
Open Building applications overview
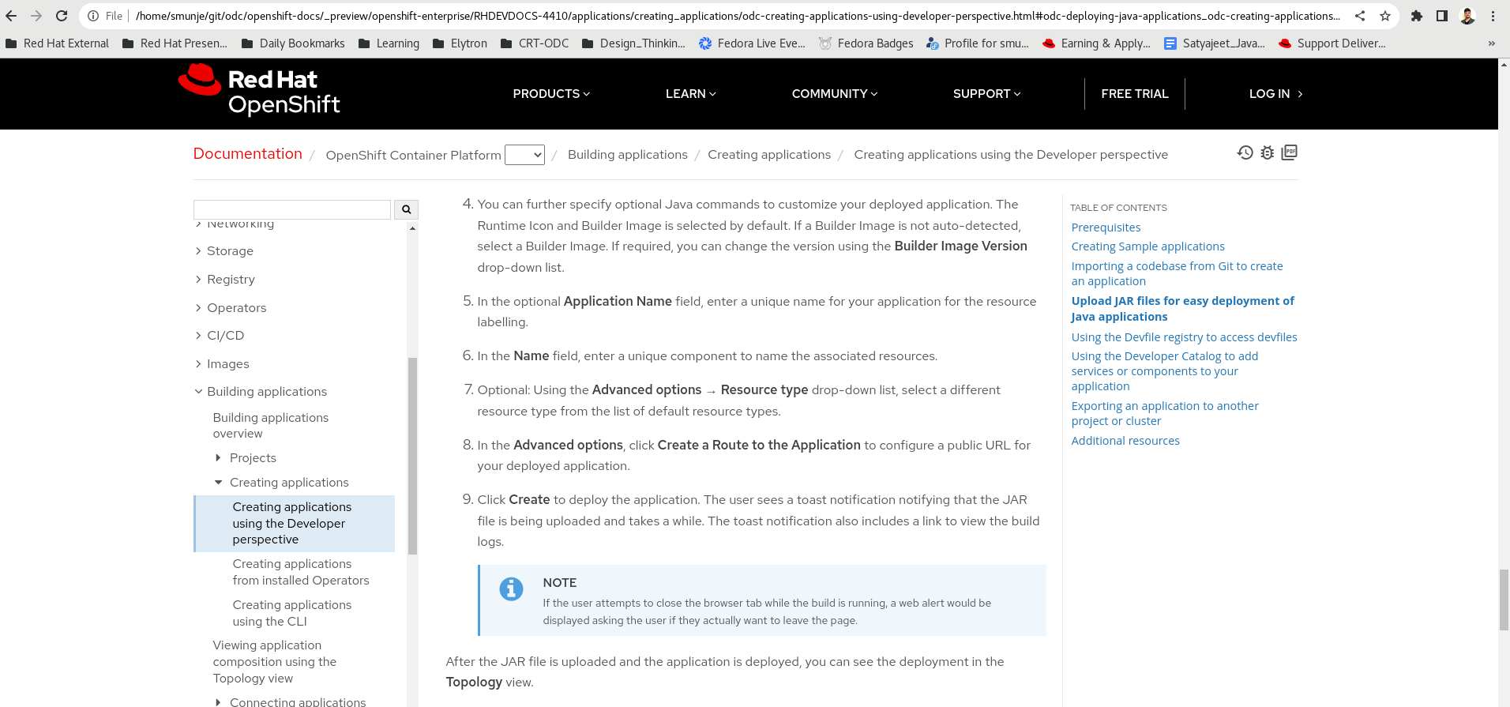pyautogui.click(x=271, y=426)
